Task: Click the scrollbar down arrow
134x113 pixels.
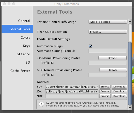Action: coord(130,108)
